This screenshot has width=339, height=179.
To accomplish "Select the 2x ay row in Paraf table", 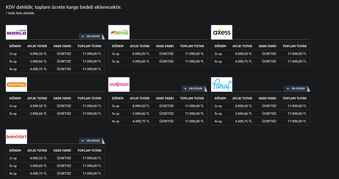I will [x=261, y=106].
